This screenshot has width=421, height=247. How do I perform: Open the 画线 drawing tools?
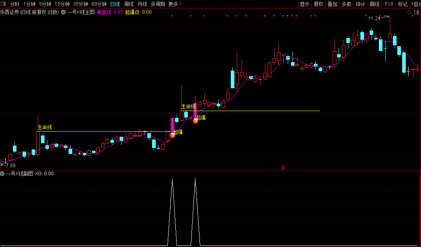click(x=374, y=4)
